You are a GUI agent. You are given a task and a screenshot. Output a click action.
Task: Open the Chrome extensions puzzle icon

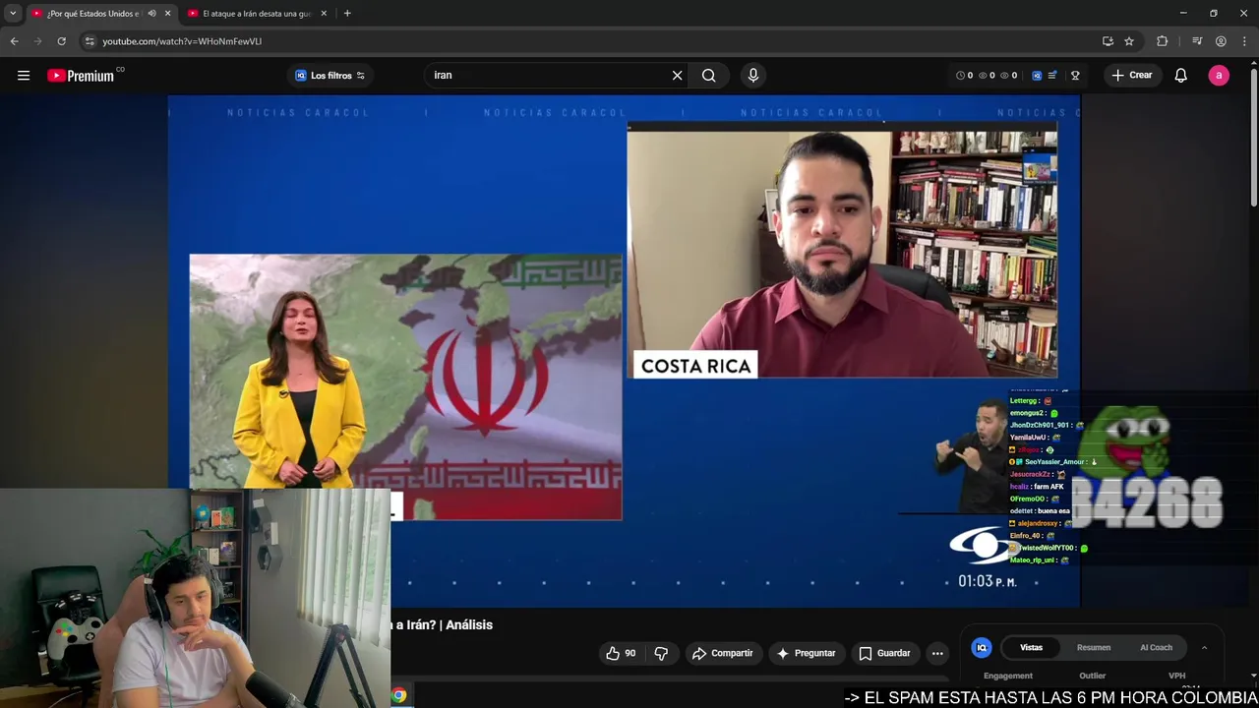(x=1162, y=41)
